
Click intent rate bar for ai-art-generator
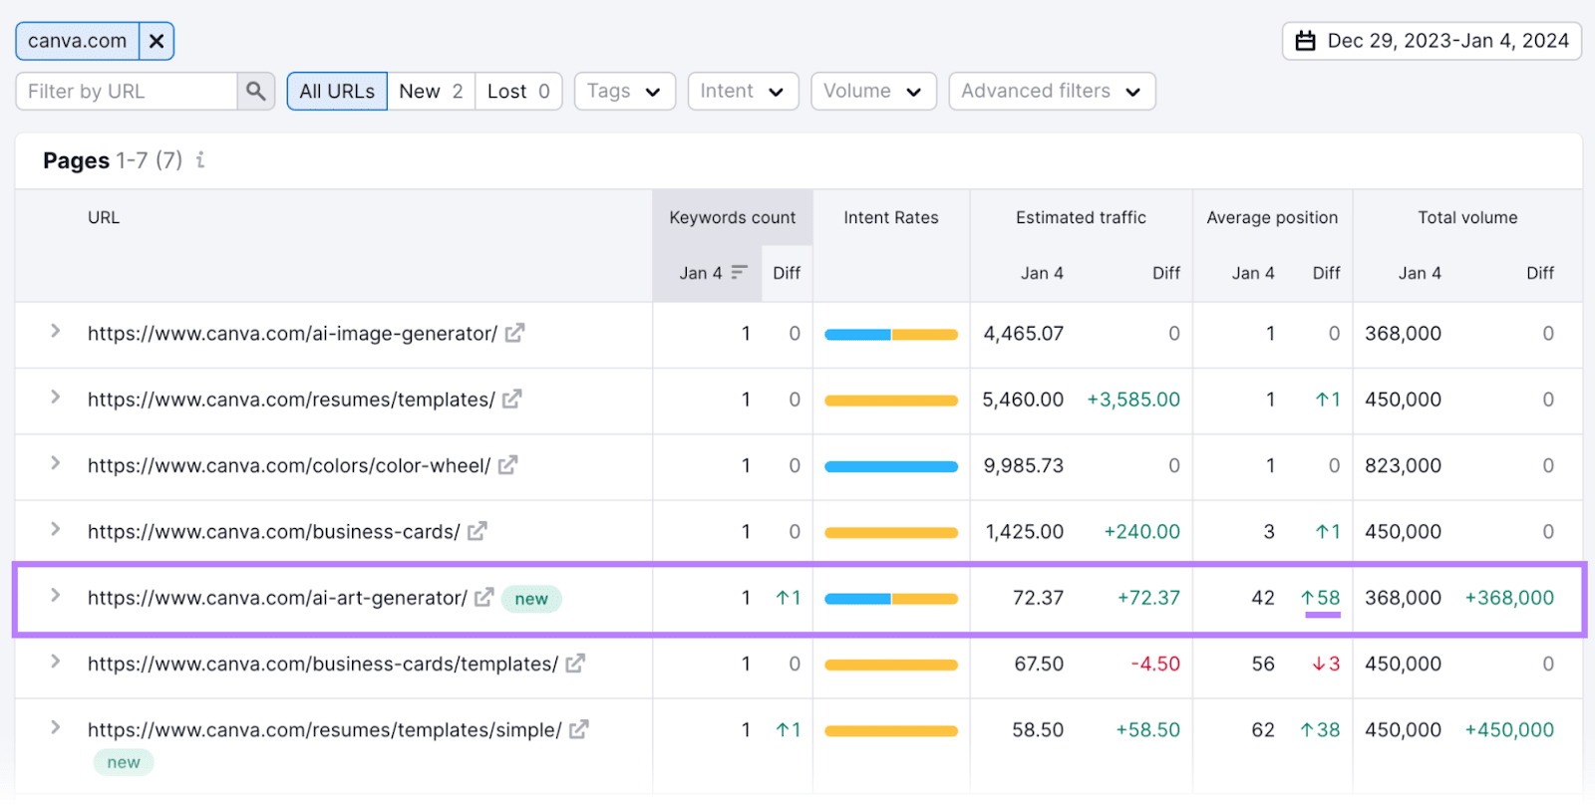click(891, 599)
